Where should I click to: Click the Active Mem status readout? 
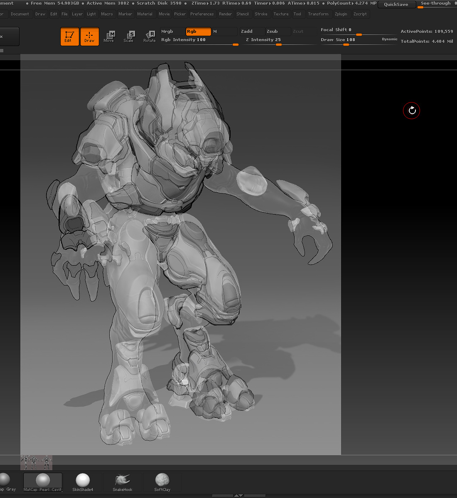pyautogui.click(x=108, y=3)
